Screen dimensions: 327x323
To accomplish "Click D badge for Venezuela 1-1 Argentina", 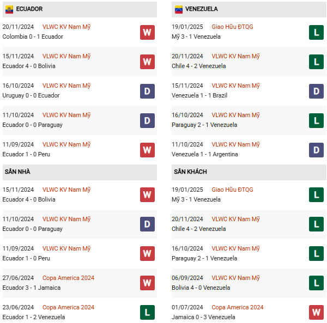I will click(316, 150).
